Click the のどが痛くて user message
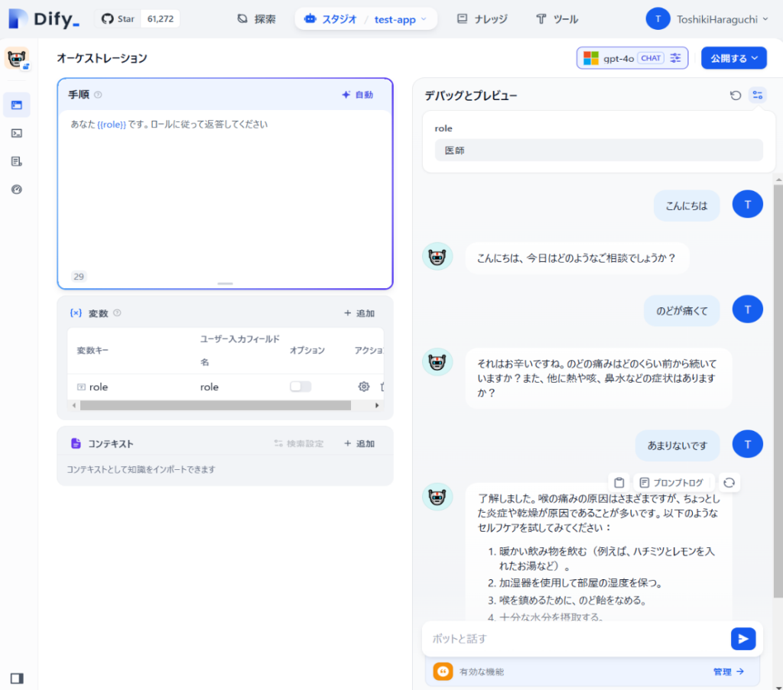 point(681,311)
